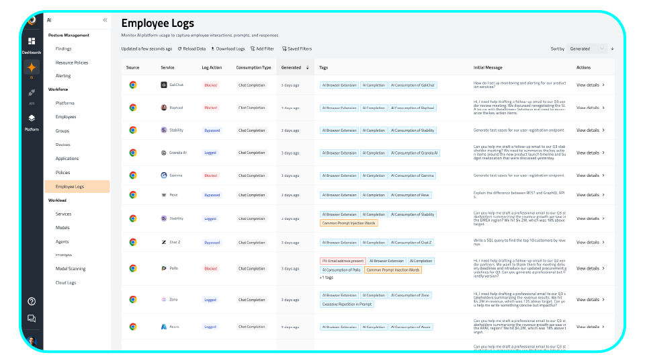Click the GaliChat service icon

pos(164,85)
